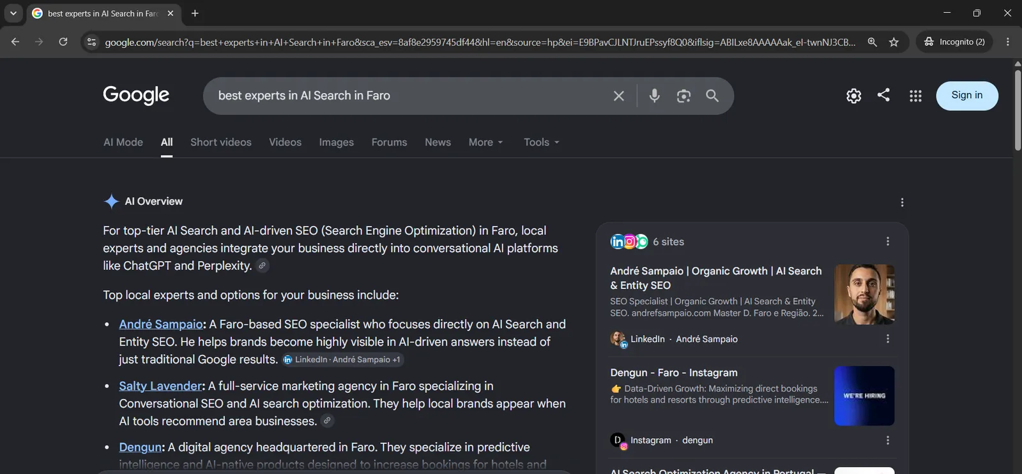Switch to Forums tab
The image size is (1022, 474).
389,142
